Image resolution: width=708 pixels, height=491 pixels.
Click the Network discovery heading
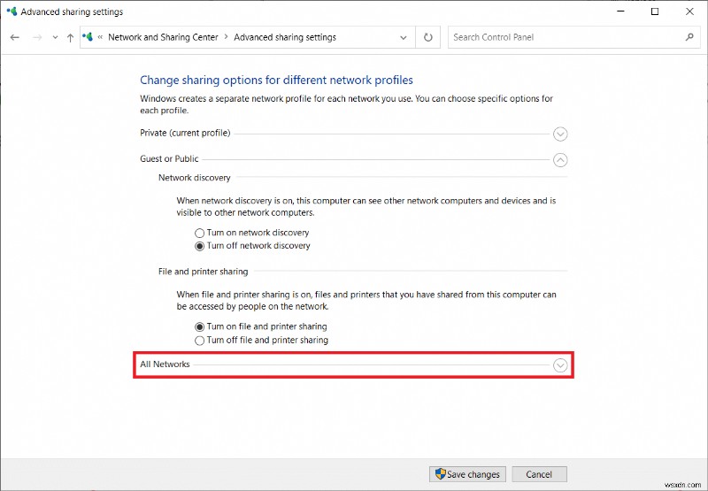point(194,178)
